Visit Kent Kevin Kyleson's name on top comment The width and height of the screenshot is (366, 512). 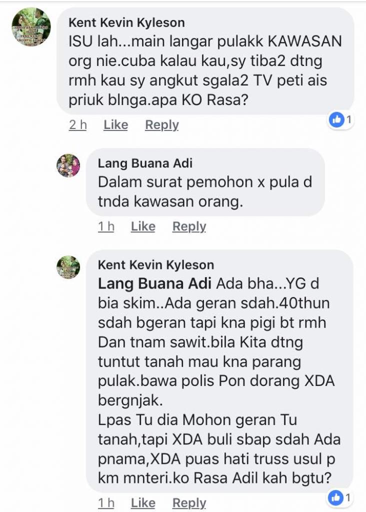(126, 22)
